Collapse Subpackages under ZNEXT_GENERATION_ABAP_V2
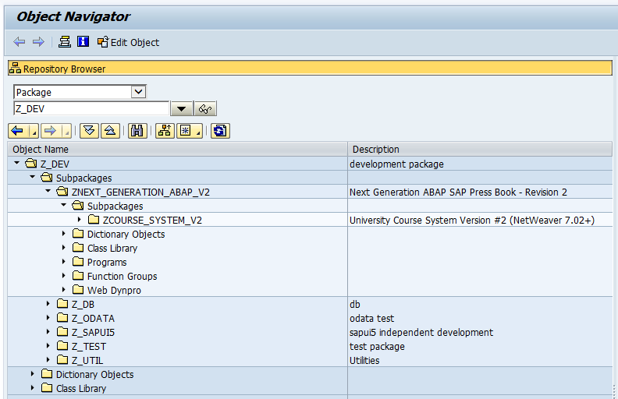Image resolution: width=618 pixels, height=399 pixels. tap(63, 205)
